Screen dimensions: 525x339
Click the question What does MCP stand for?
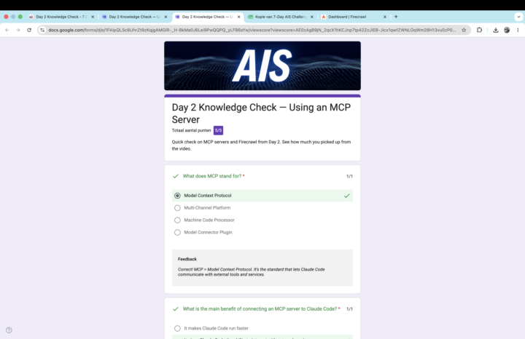click(x=212, y=176)
